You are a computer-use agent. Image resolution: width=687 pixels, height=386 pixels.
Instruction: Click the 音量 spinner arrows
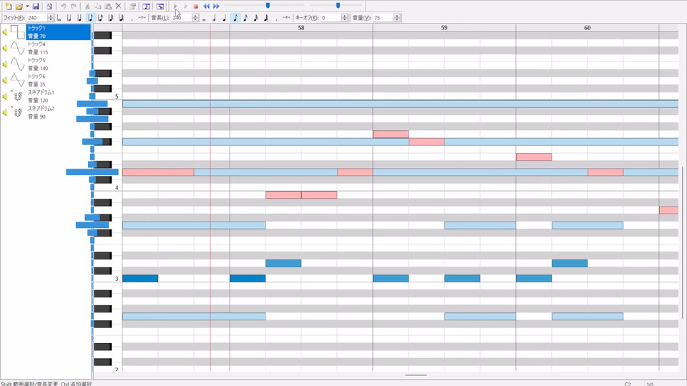(397, 17)
